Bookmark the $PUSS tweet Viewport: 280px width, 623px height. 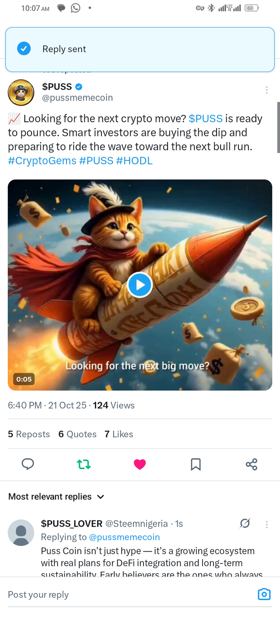point(196,464)
